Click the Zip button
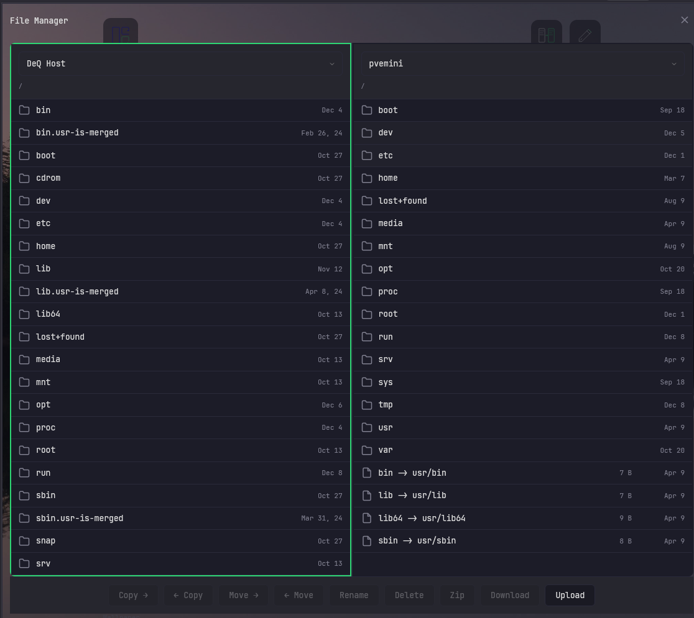The width and height of the screenshot is (694, 618). 457,595
